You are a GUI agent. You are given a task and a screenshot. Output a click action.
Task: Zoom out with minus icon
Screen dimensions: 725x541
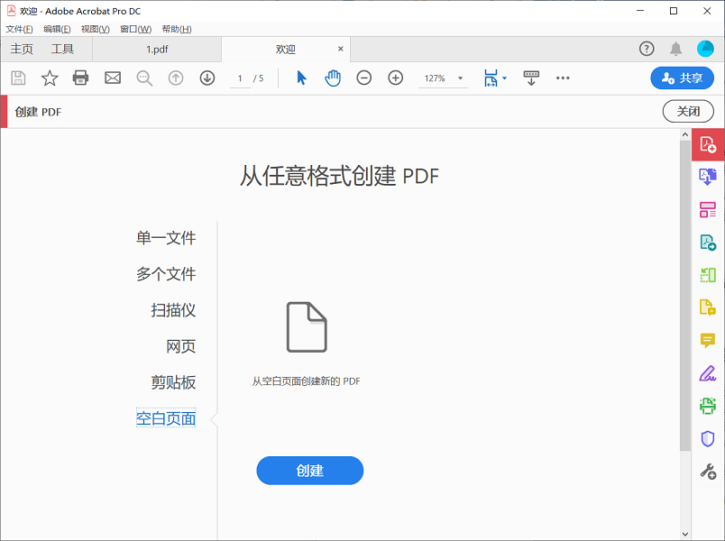pos(364,78)
